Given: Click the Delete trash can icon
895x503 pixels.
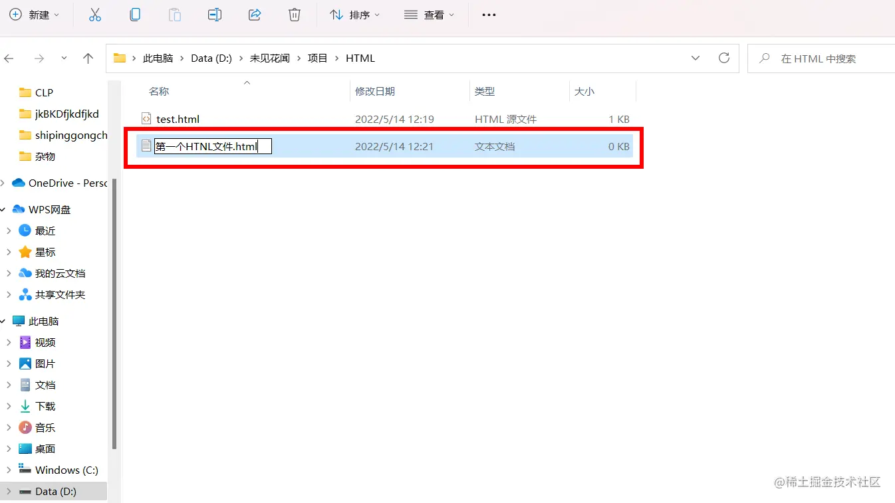Looking at the screenshot, I should 295,15.
